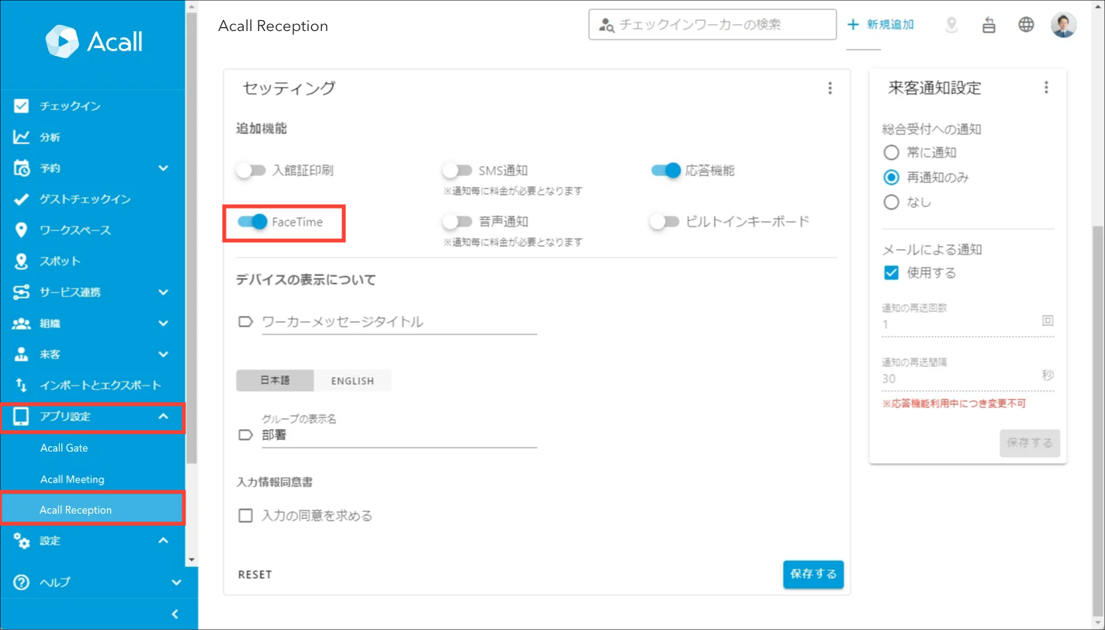Expand the 予約 menu chevron

pyautogui.click(x=163, y=168)
